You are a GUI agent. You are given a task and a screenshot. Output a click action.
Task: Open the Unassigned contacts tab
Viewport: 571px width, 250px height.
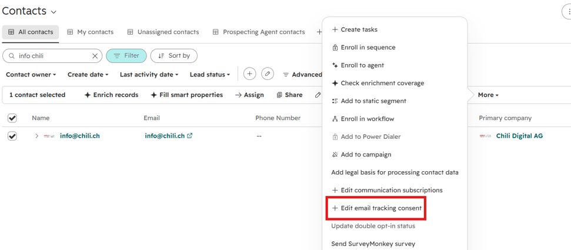[163, 32]
